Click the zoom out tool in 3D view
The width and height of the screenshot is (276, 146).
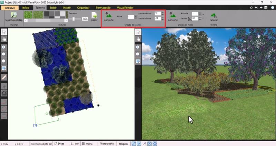(x=138, y=54)
